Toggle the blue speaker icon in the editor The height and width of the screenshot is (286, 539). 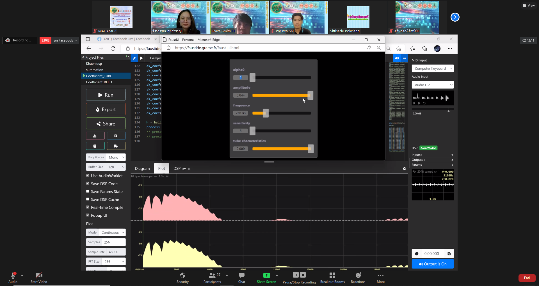pyautogui.click(x=397, y=58)
